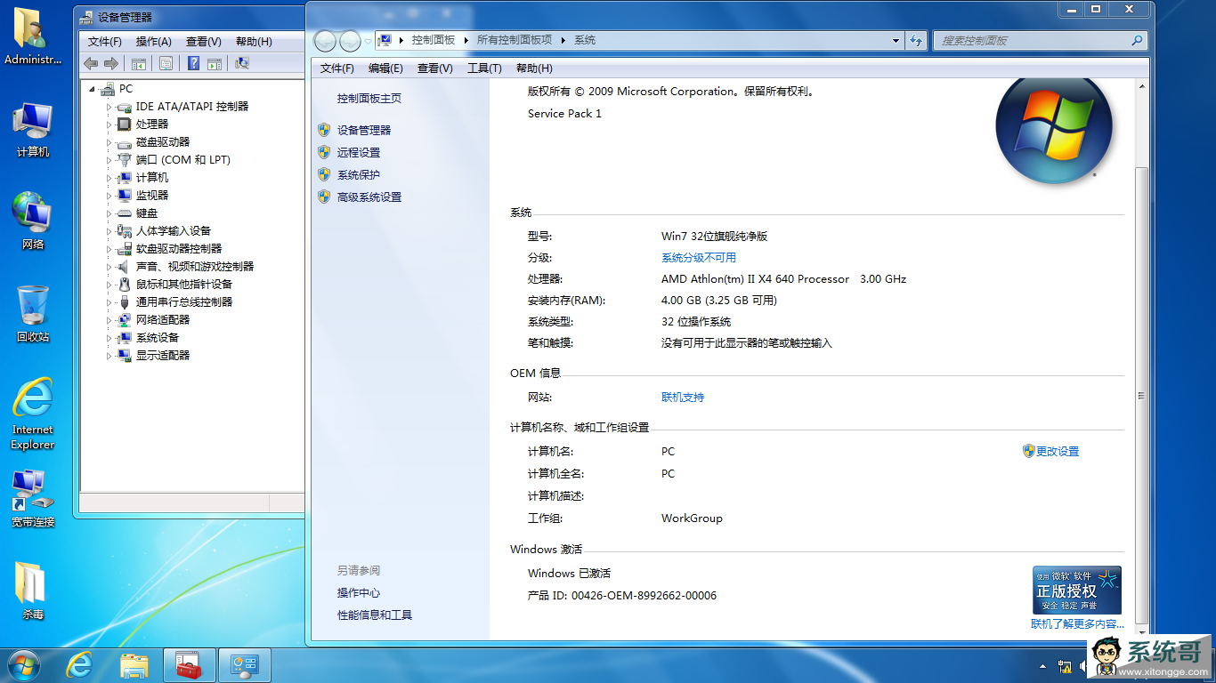
Task: Select Administrator folder desktop icon
Action: (33, 36)
